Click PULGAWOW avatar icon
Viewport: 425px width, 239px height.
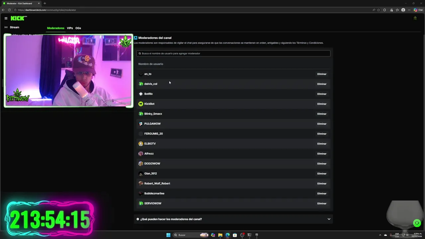[x=141, y=124]
